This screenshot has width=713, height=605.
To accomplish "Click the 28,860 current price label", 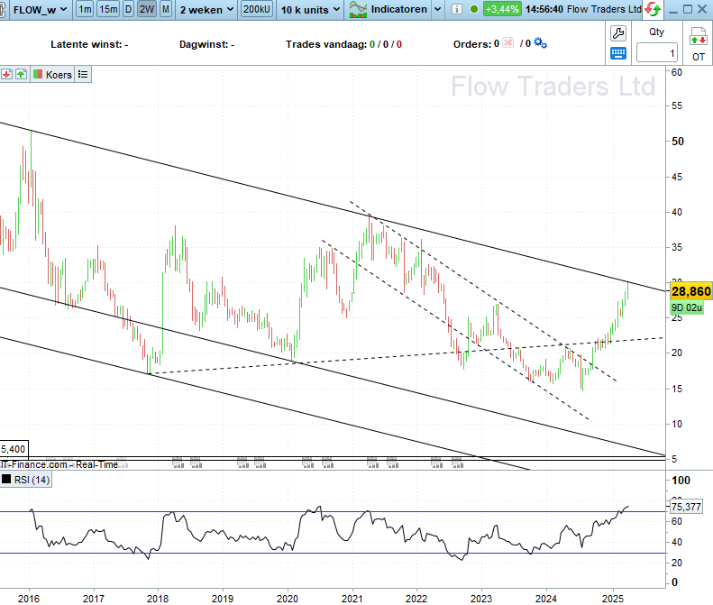I will pos(690,291).
